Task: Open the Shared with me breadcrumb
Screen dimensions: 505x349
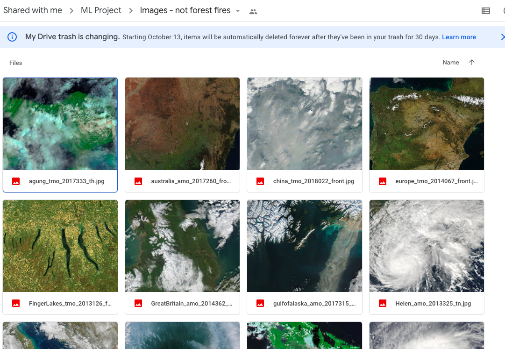Action: [33, 10]
